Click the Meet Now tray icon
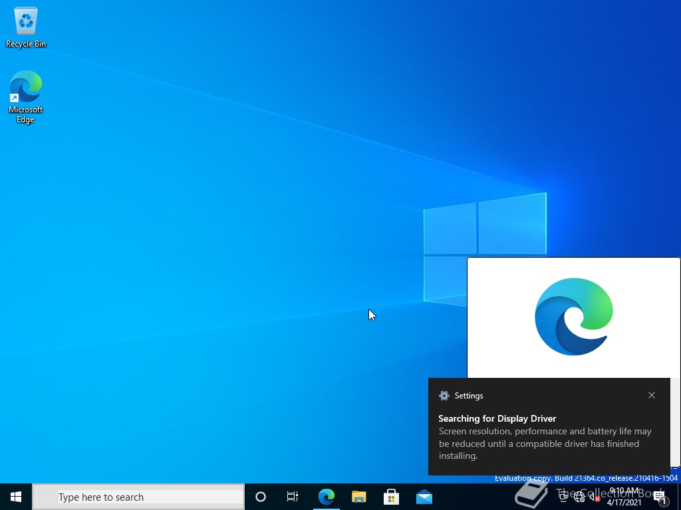The width and height of the screenshot is (681, 510). 564,497
